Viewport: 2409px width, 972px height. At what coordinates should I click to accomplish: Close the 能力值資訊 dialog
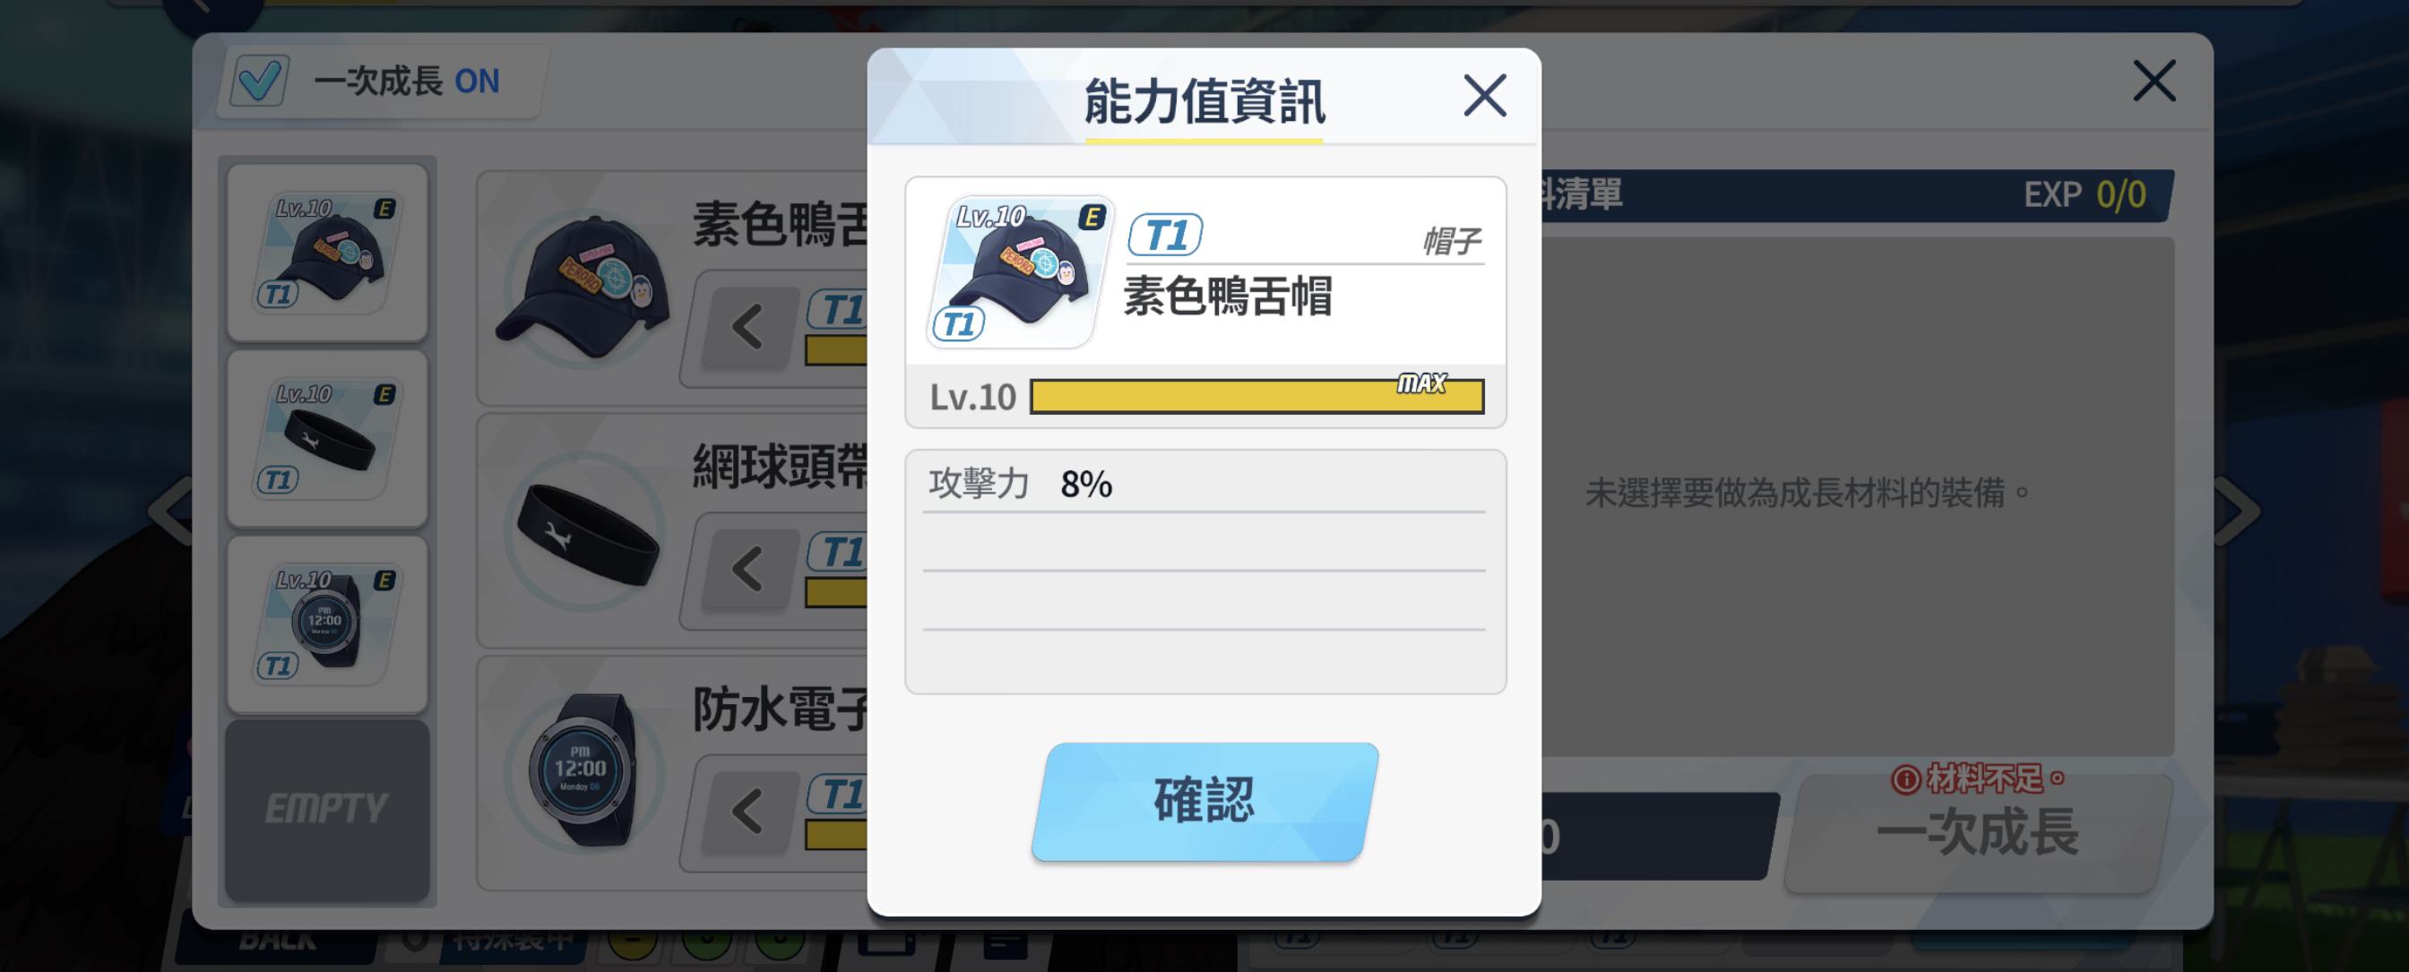1484,96
